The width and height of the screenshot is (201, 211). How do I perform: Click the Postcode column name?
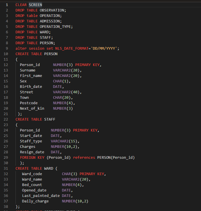click(29, 103)
